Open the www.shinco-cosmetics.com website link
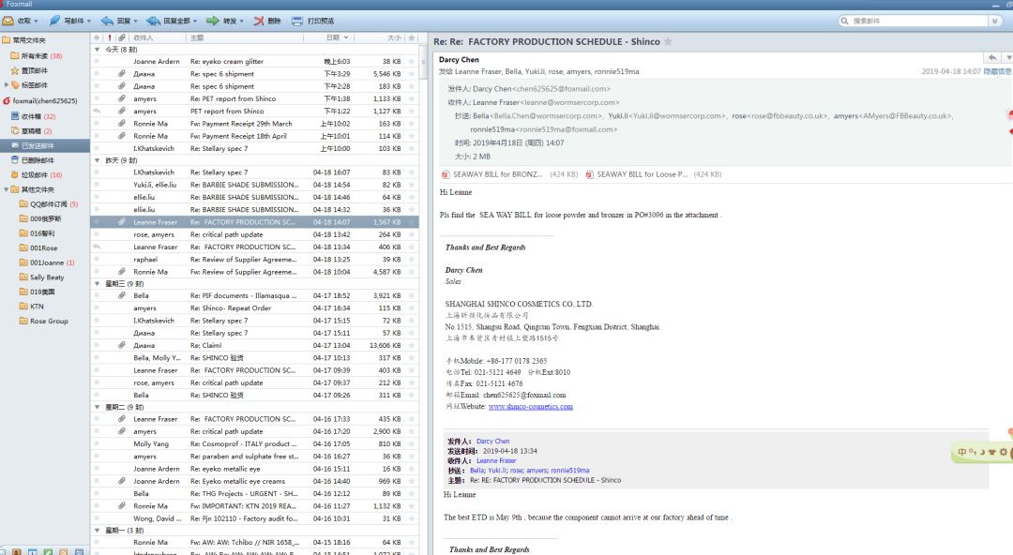1013x555 pixels. [530, 406]
